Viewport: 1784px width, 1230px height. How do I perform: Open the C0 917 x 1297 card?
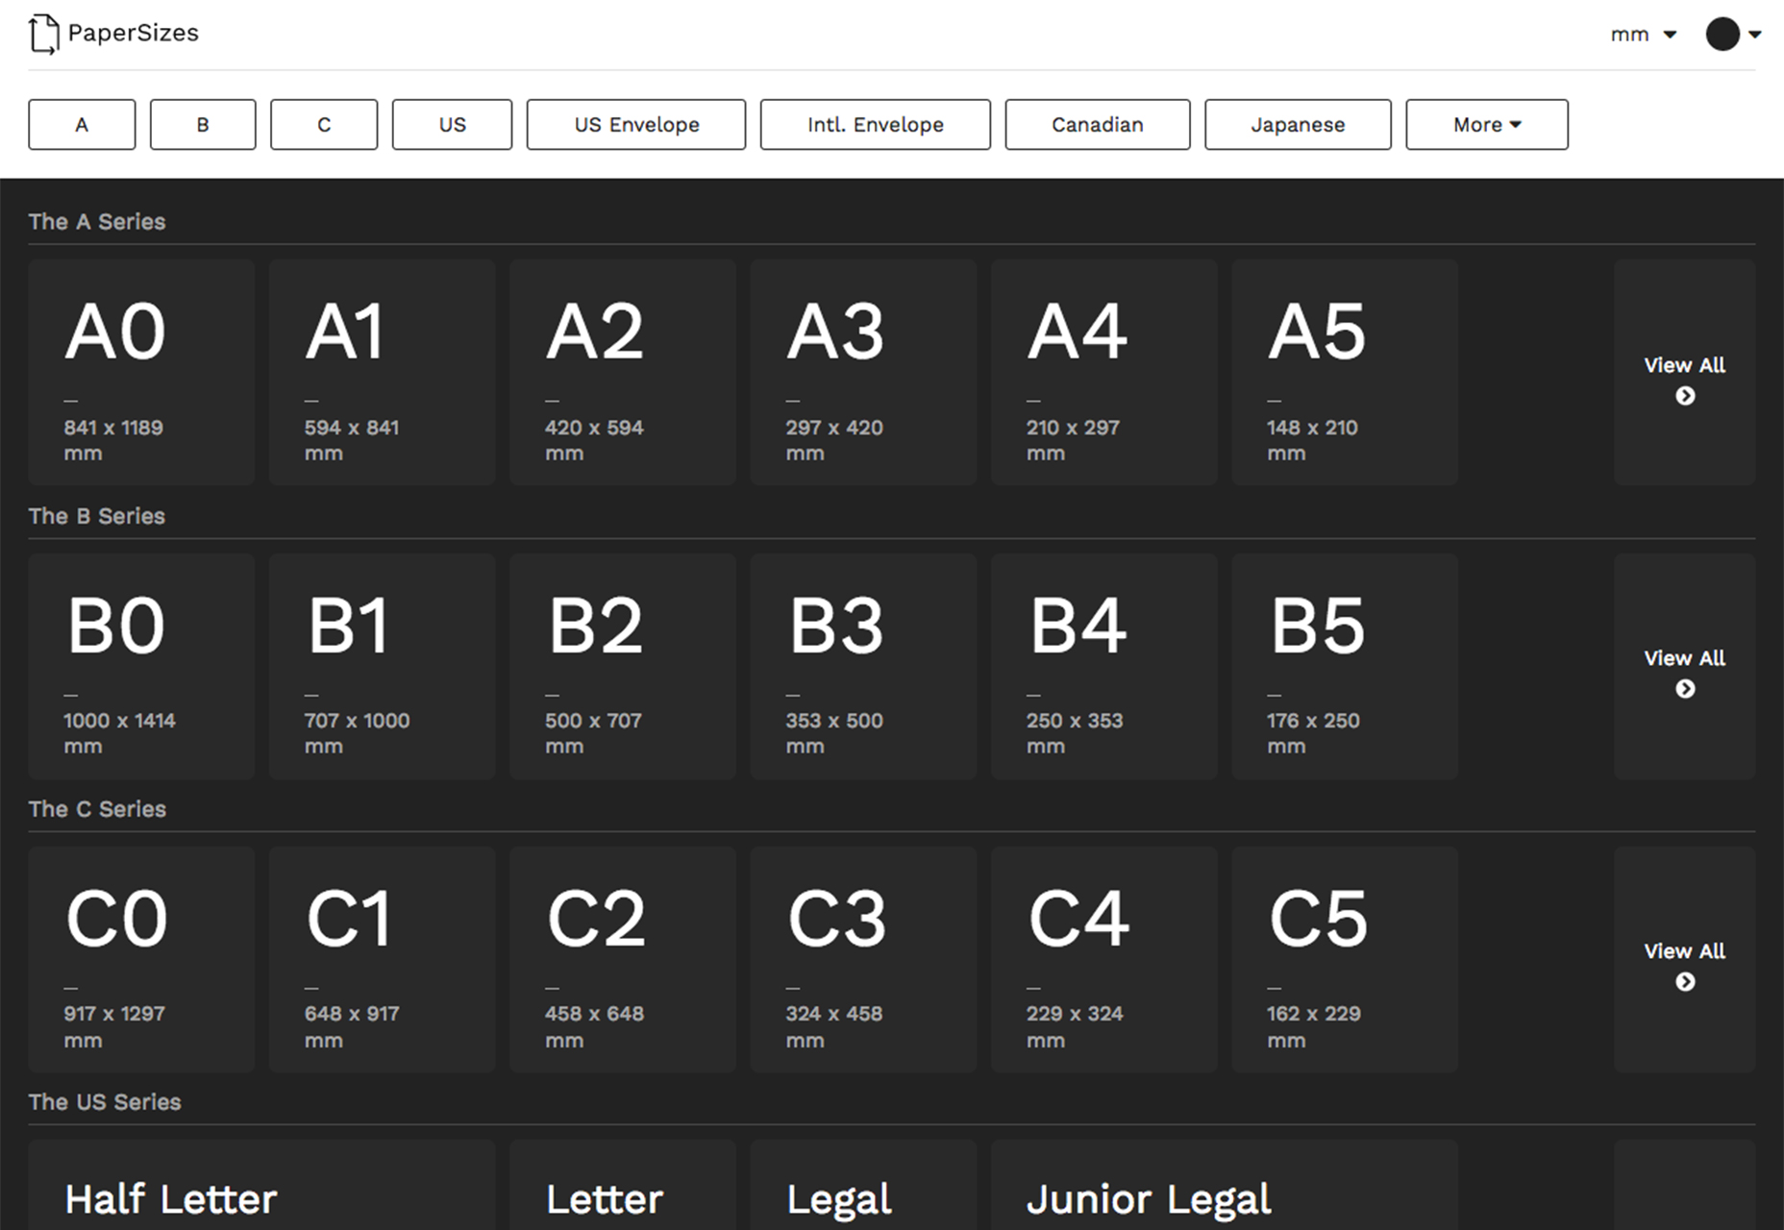coord(141,959)
